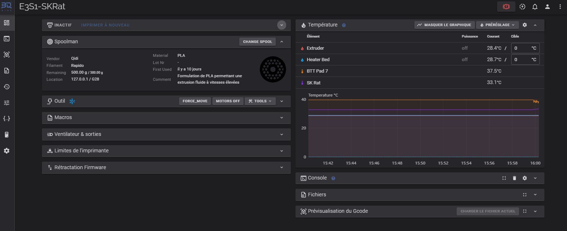Open Temperature panel settings gear

525,25
